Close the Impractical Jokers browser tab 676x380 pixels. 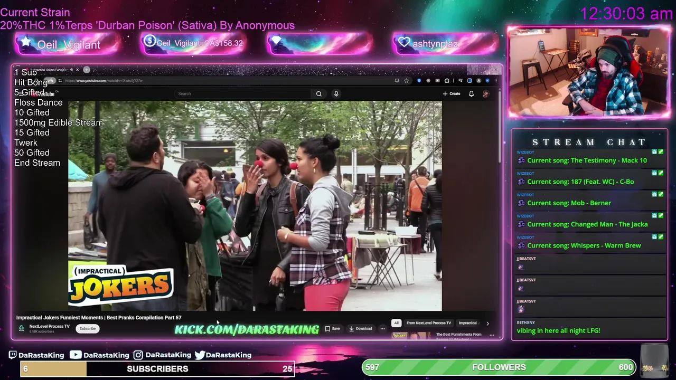[x=77, y=70]
